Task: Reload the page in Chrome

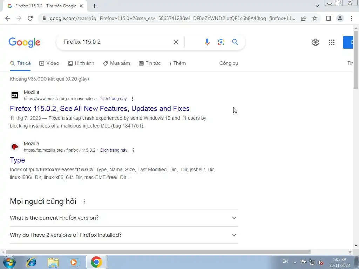Action: pos(30,18)
